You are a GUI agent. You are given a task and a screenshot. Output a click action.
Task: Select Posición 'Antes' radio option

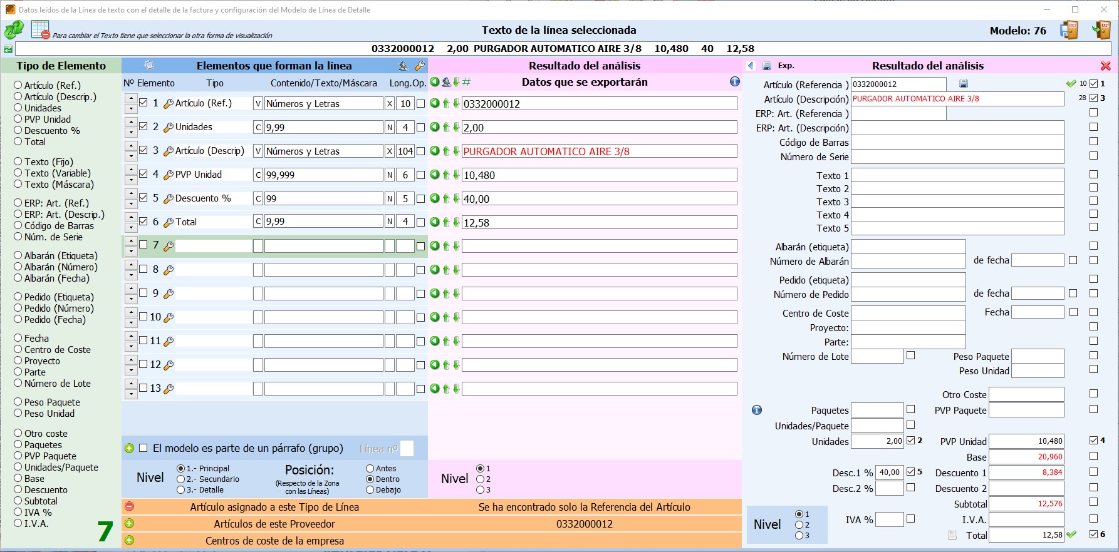point(370,468)
